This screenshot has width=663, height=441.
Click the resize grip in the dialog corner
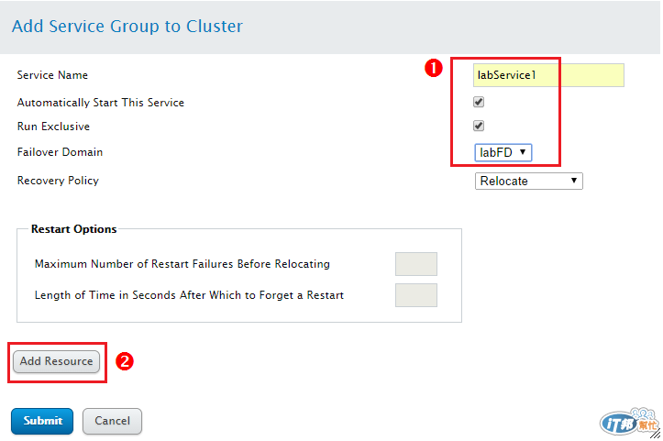(x=654, y=433)
